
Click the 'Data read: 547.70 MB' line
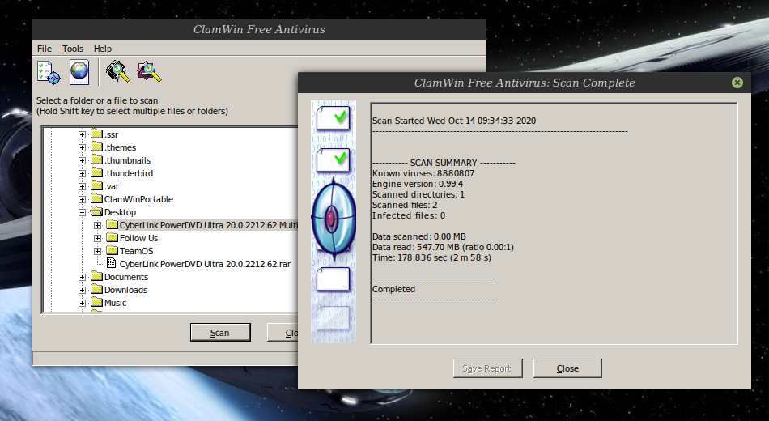pos(443,247)
